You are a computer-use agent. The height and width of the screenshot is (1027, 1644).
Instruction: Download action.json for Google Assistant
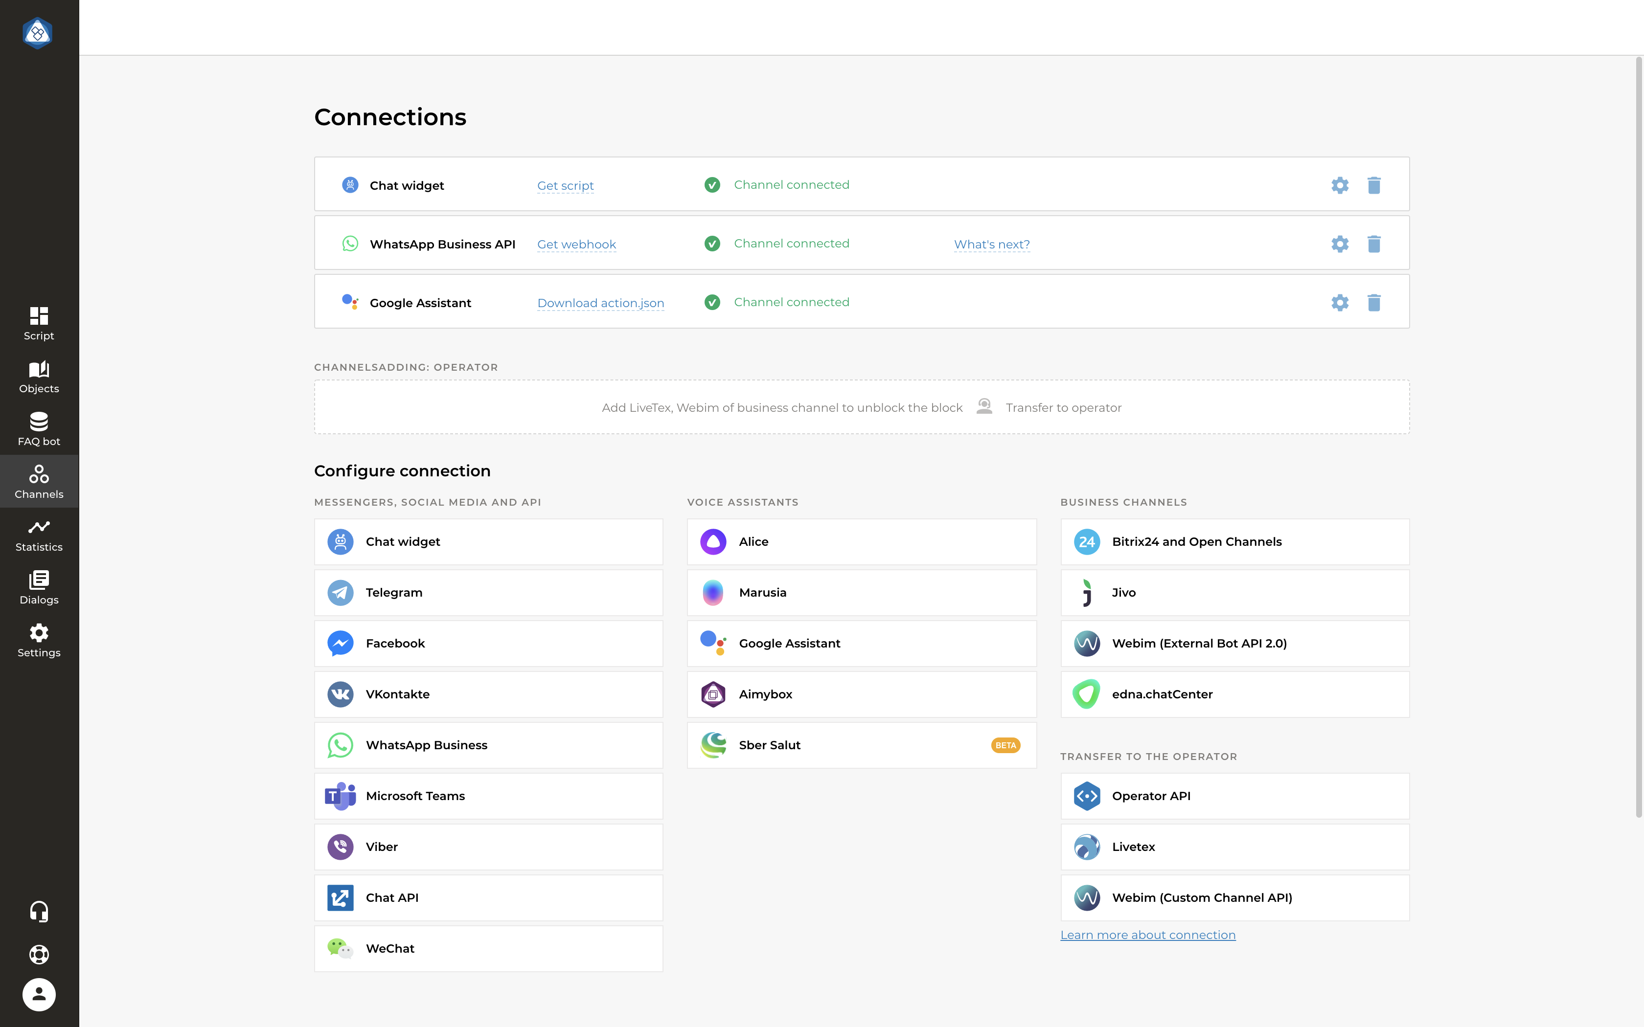[600, 303]
